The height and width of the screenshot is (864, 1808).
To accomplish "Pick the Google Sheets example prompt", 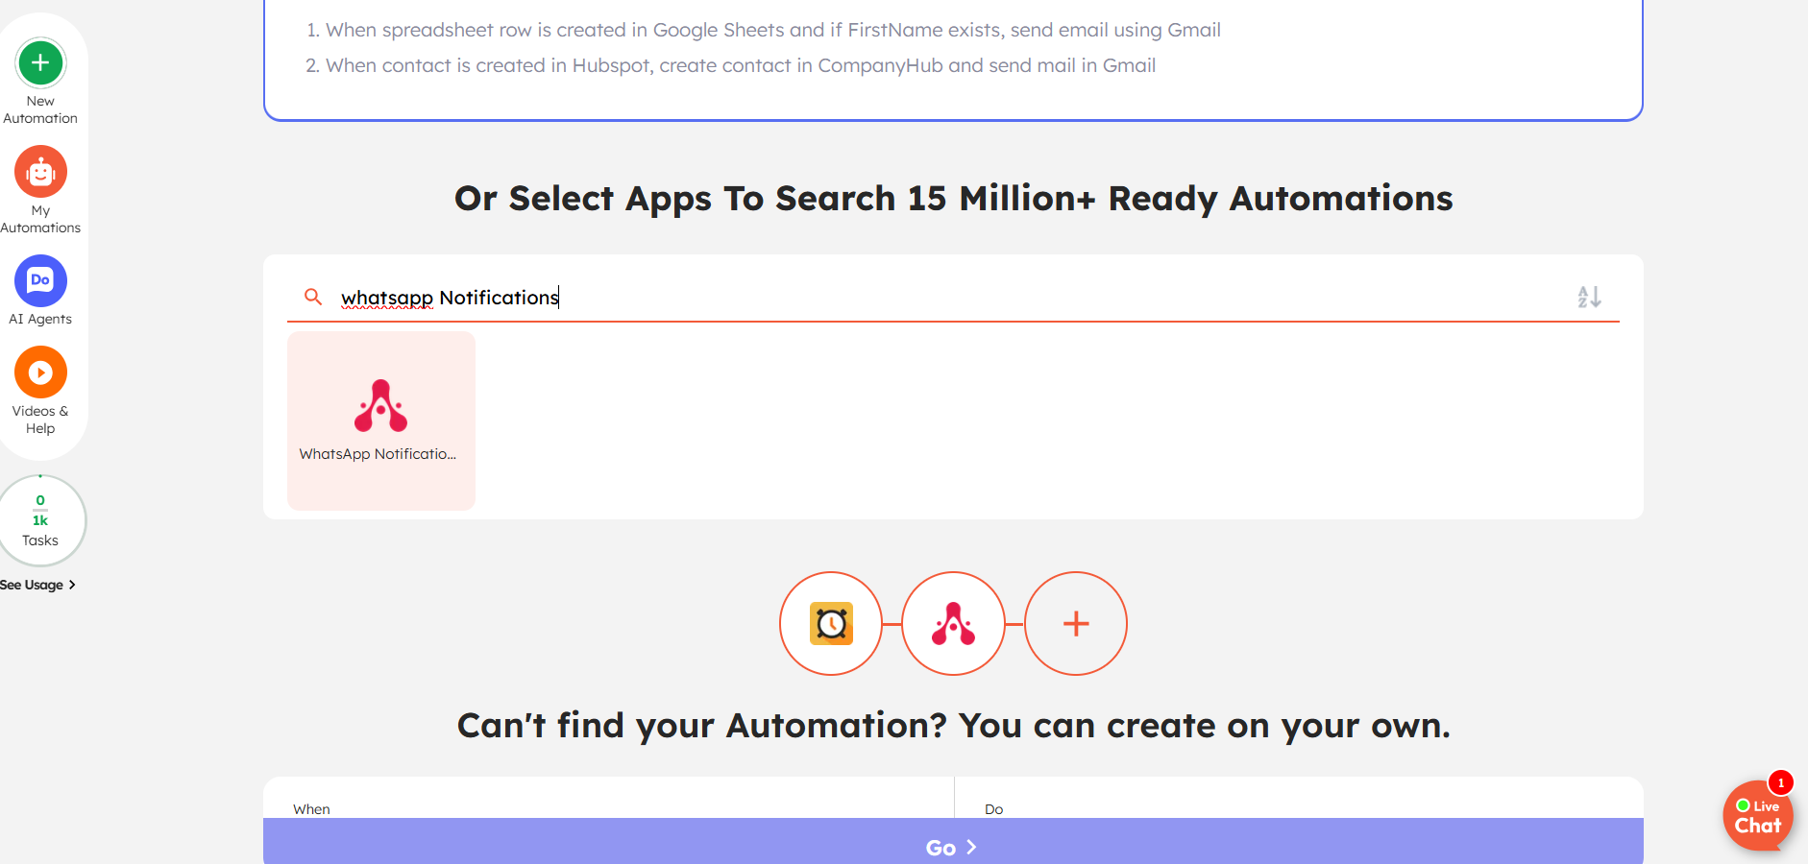I will point(772,30).
